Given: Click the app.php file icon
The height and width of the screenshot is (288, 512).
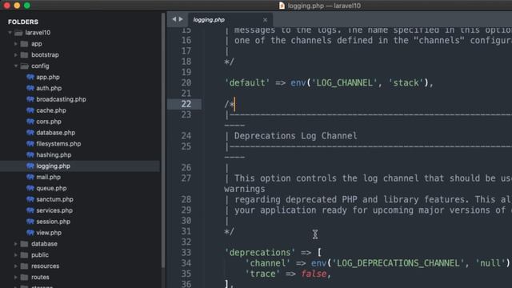Looking at the screenshot, I should (30, 77).
